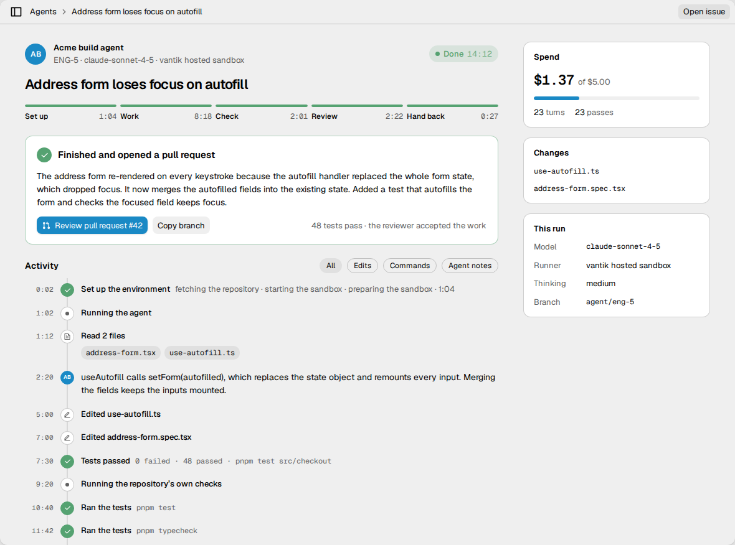
Task: Click the AB avatar beside the useAutofill note
Action: 67,378
